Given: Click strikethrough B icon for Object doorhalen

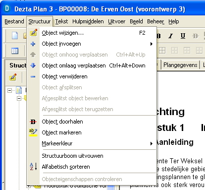Looking at the screenshot, I should point(33,122).
